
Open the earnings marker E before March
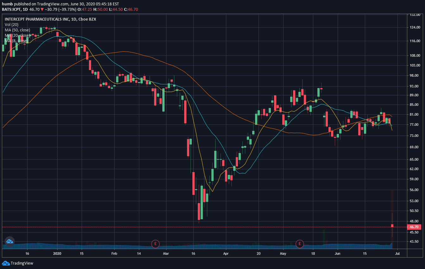point(155,244)
